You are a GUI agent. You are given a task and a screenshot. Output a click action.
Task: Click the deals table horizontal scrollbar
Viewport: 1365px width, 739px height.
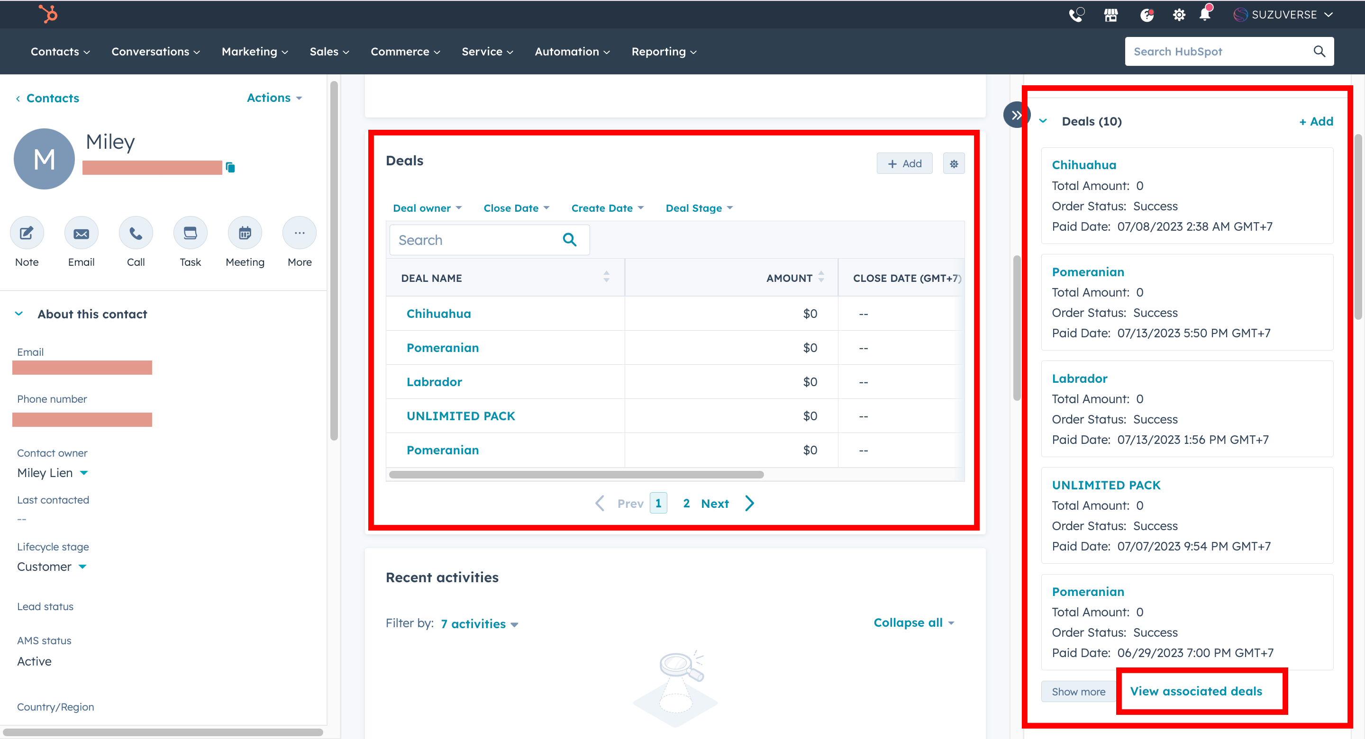click(x=576, y=475)
